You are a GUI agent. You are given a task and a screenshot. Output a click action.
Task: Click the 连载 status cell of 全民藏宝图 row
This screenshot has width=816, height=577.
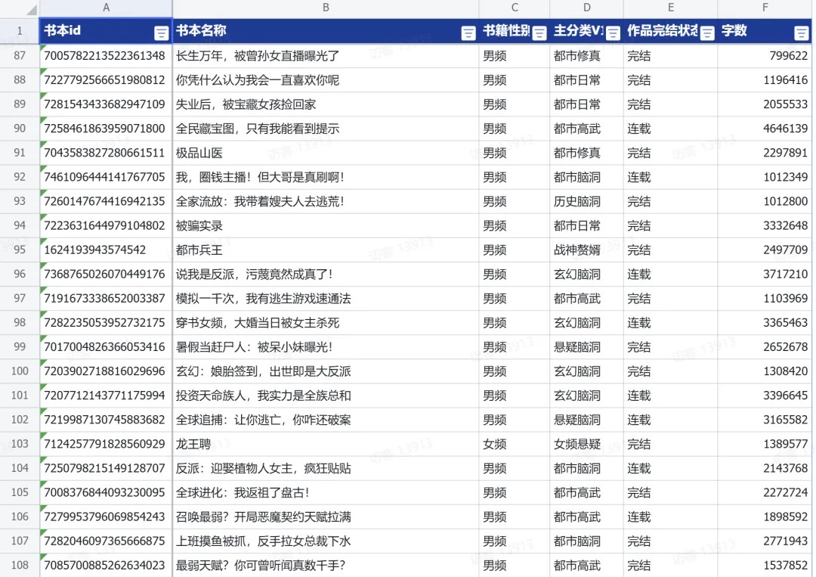[638, 129]
